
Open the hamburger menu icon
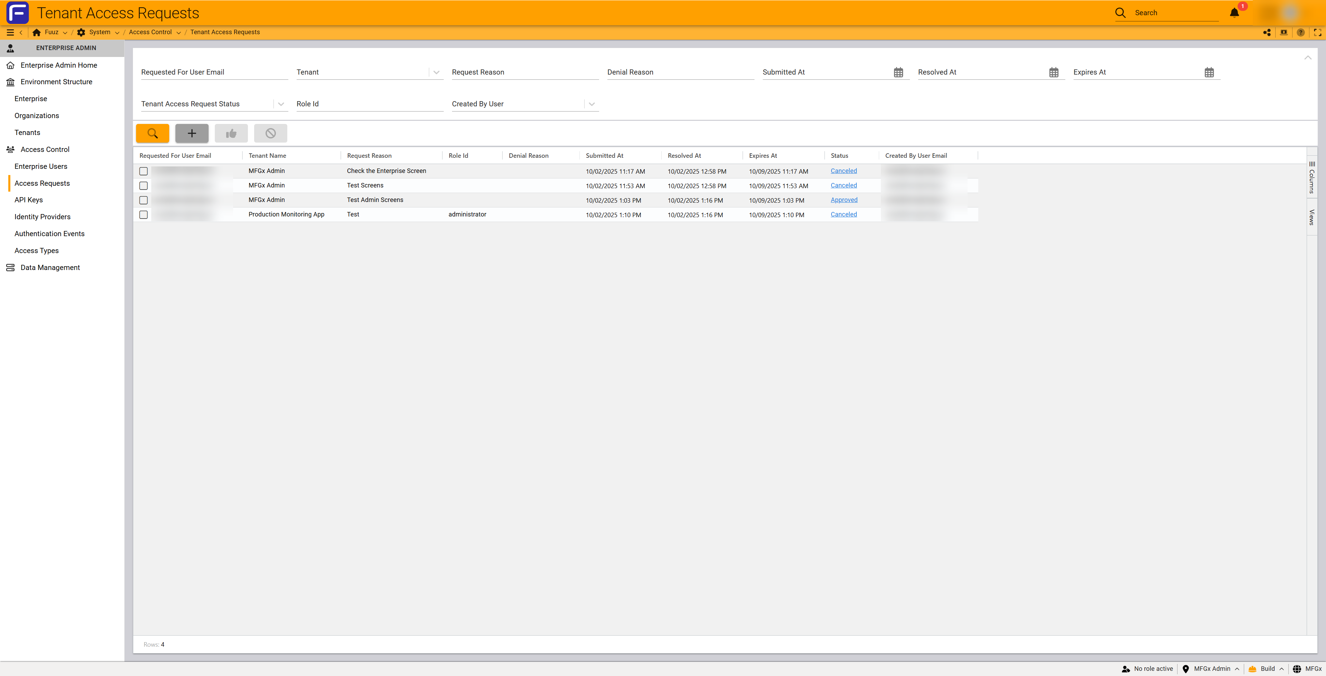click(10, 32)
